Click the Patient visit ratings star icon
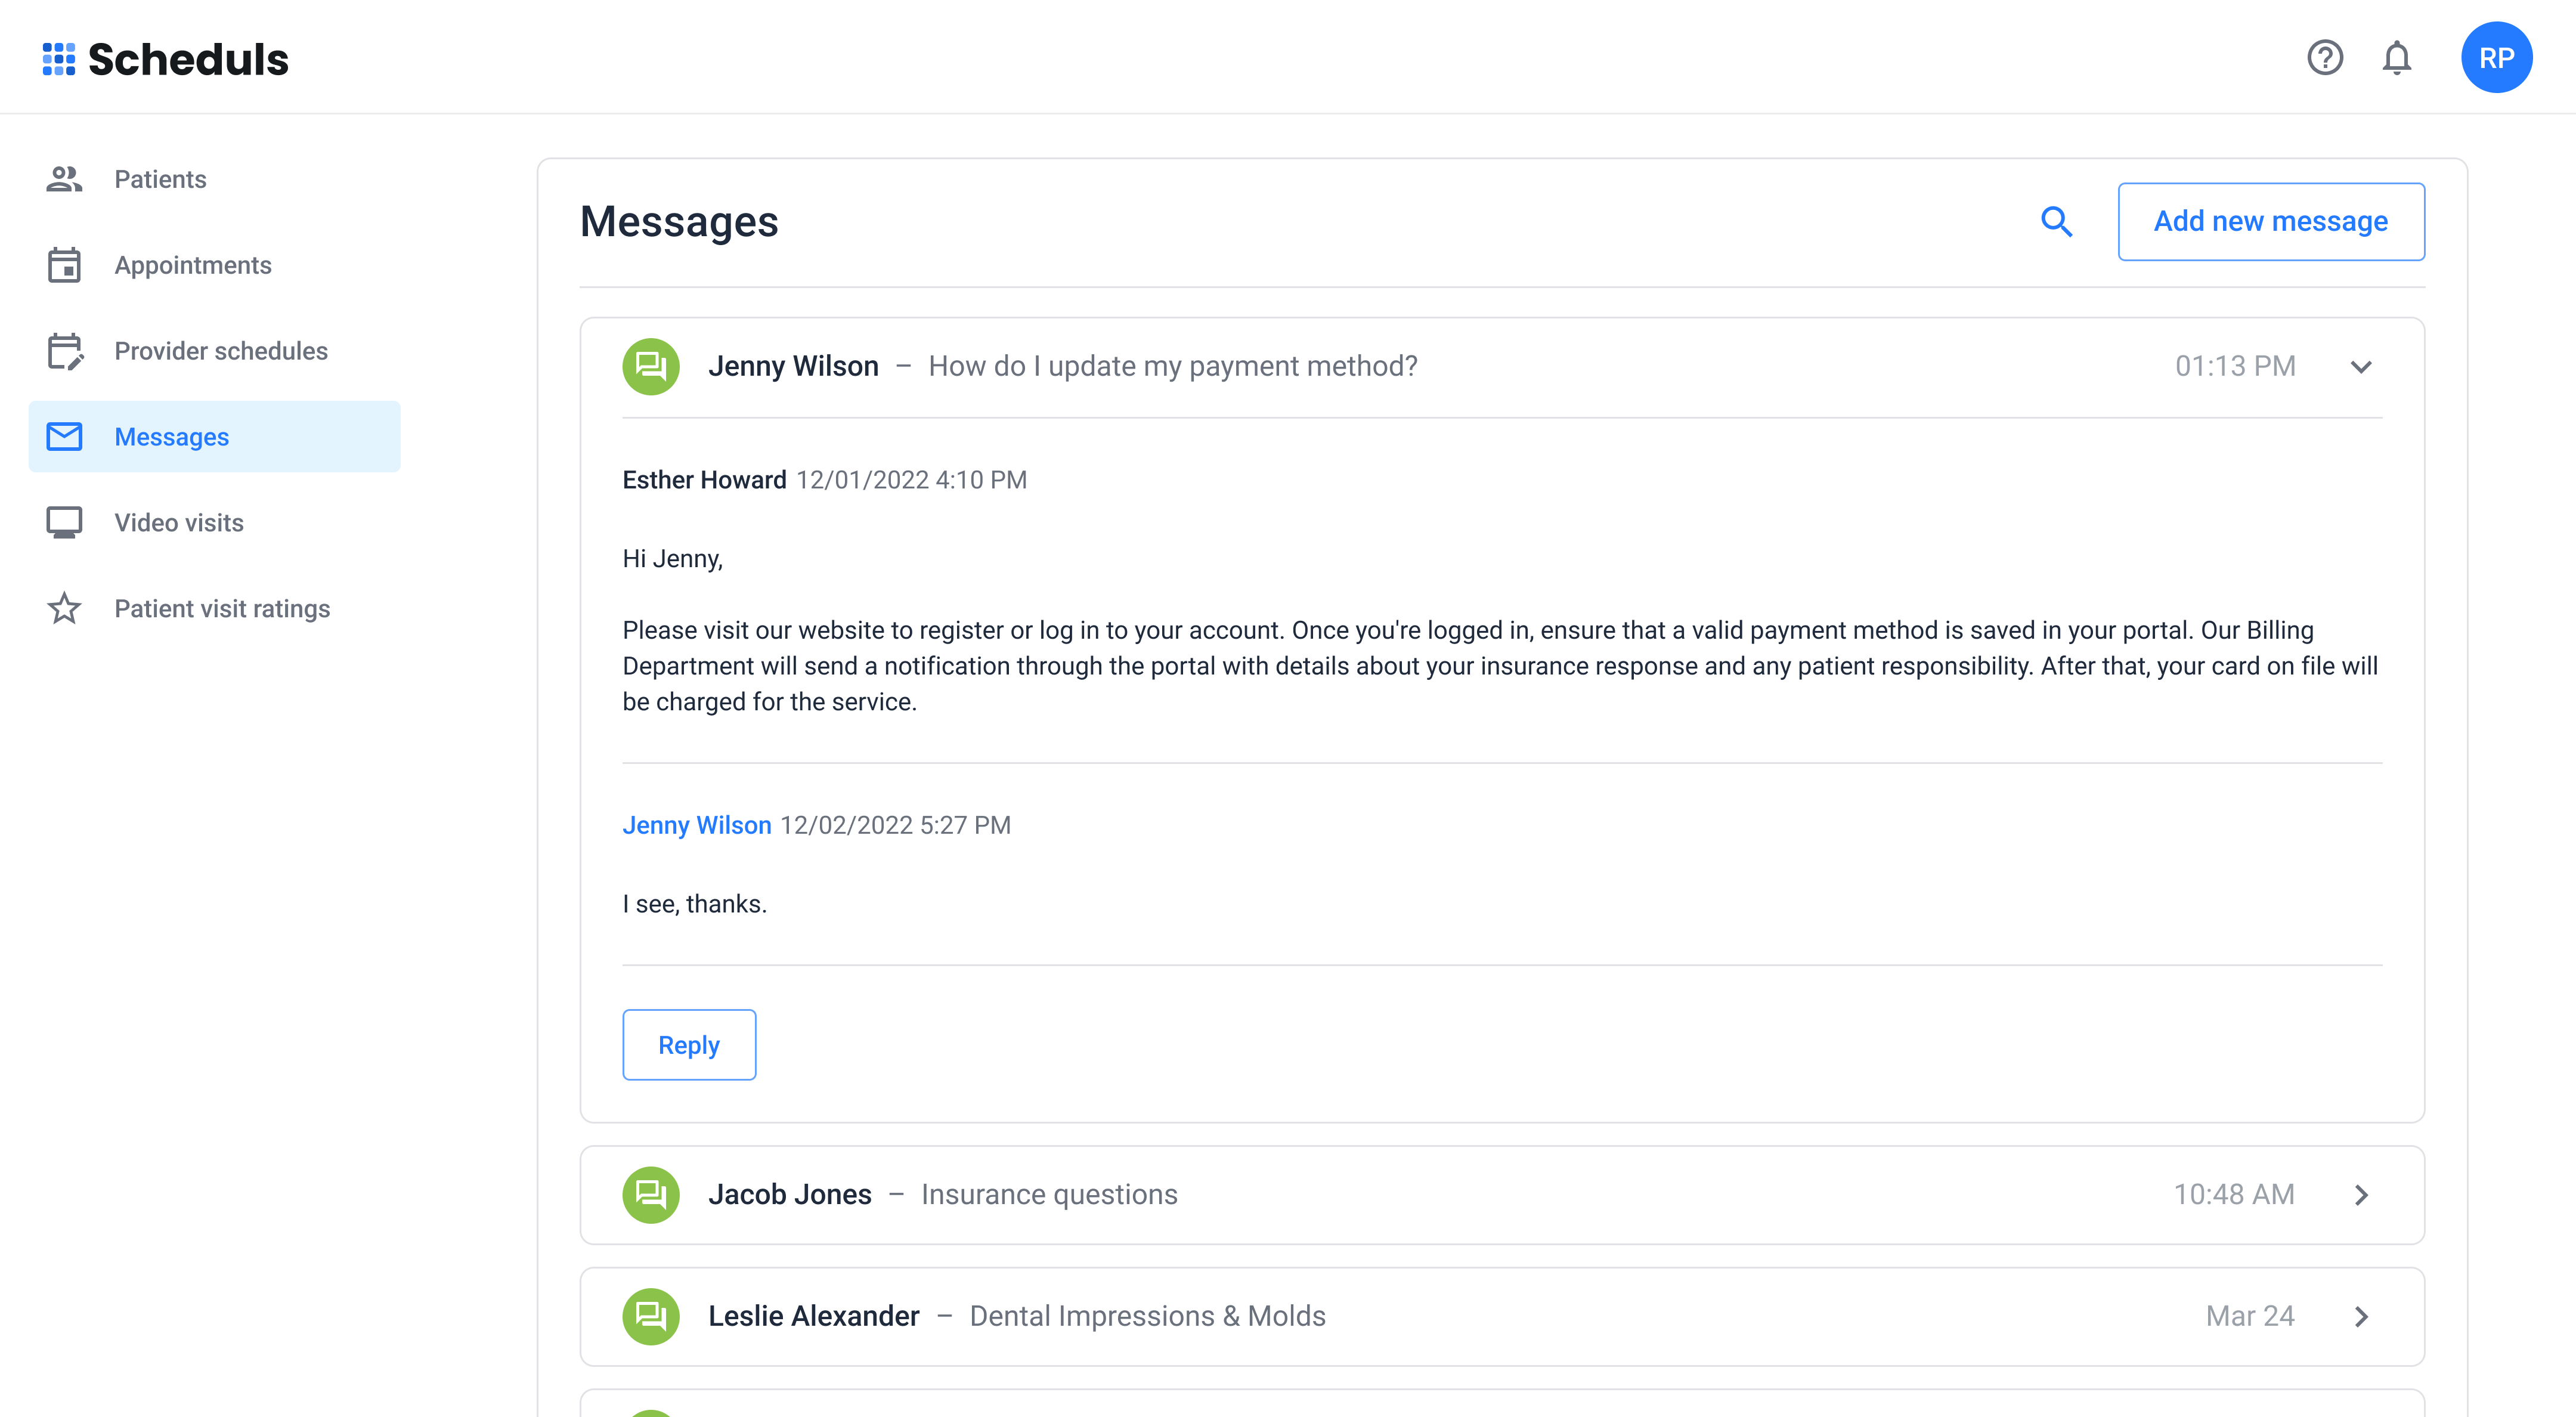2576x1417 pixels. [x=64, y=609]
